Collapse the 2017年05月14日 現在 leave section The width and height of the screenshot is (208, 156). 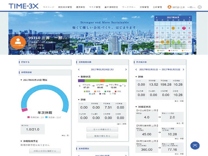coord(21,80)
